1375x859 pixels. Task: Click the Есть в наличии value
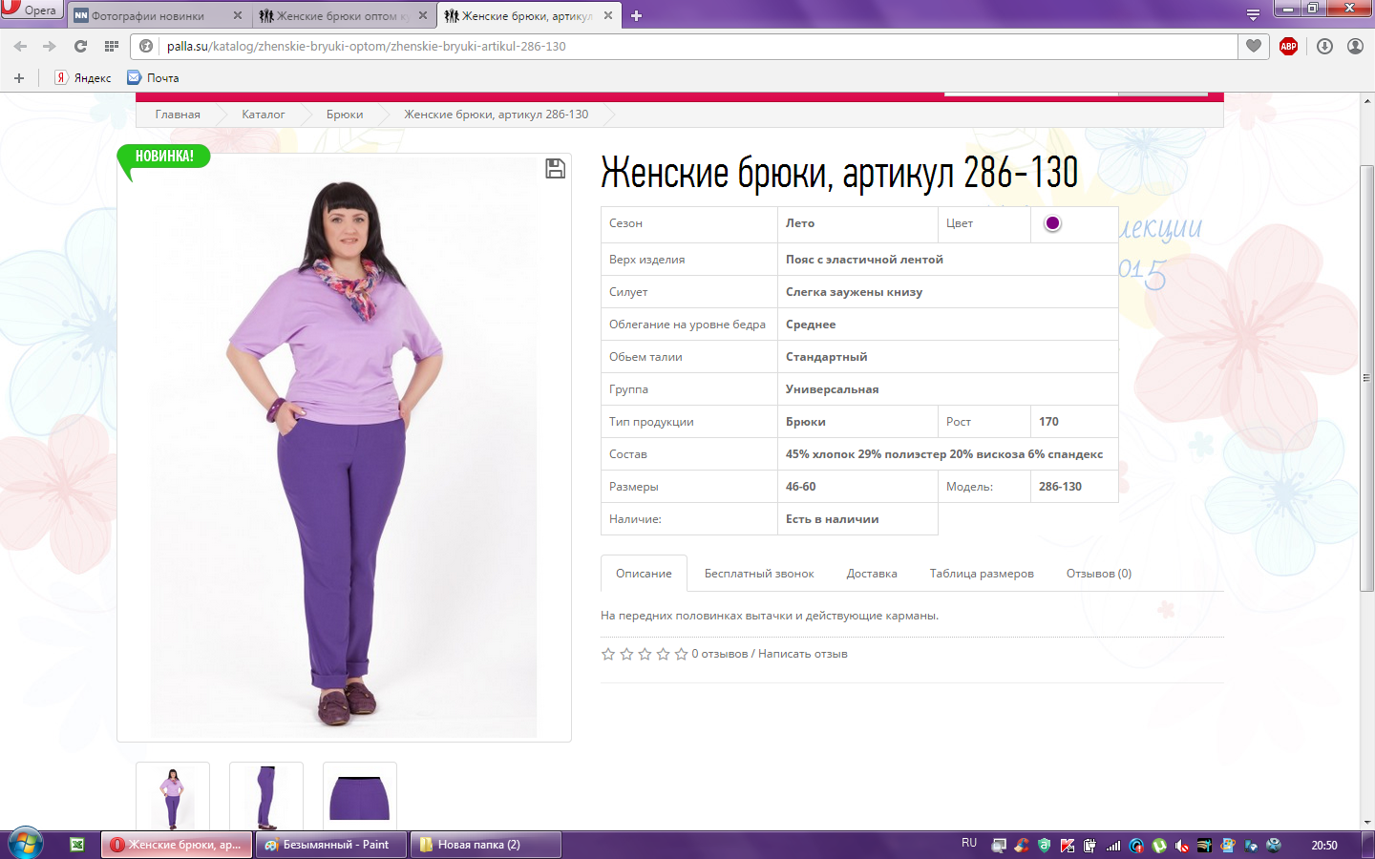point(833,519)
